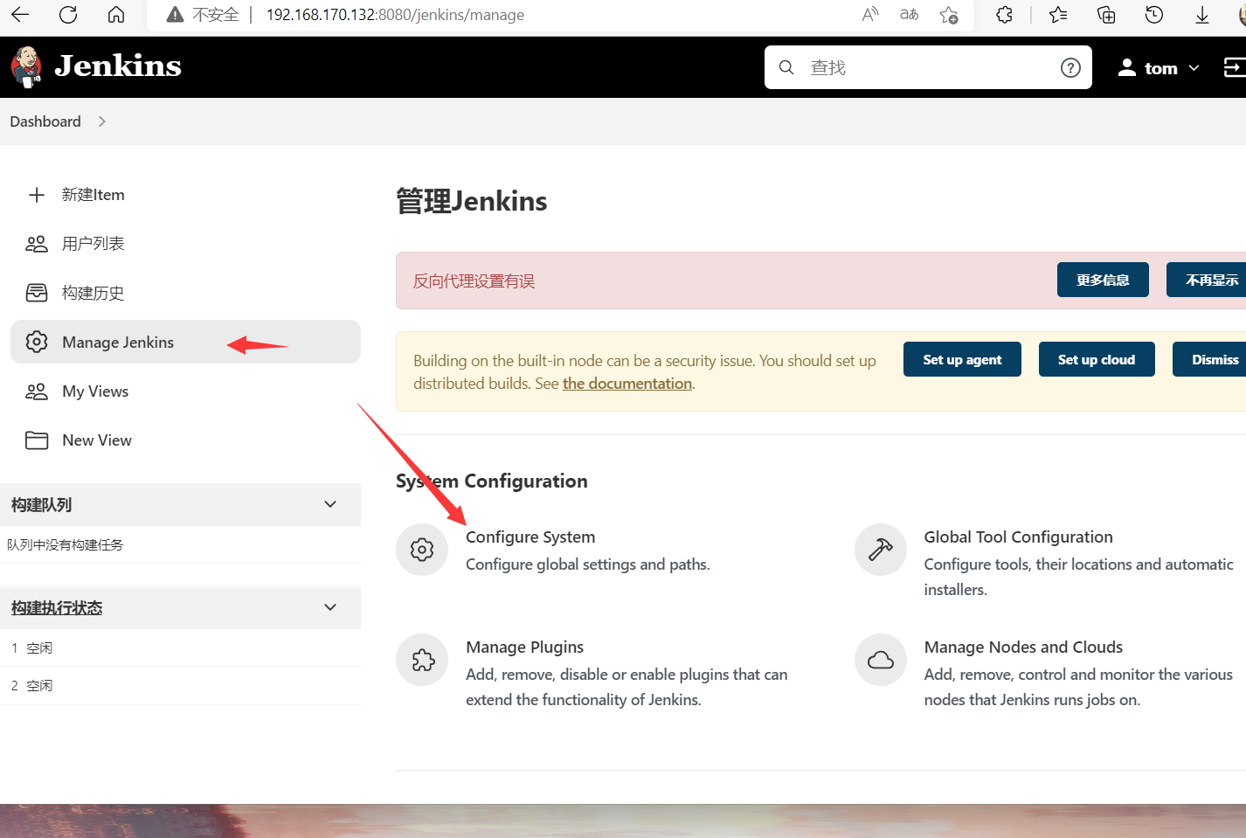Open the tom user dropdown chevron
Viewport: 1246px width, 838px height.
pyautogui.click(x=1194, y=68)
